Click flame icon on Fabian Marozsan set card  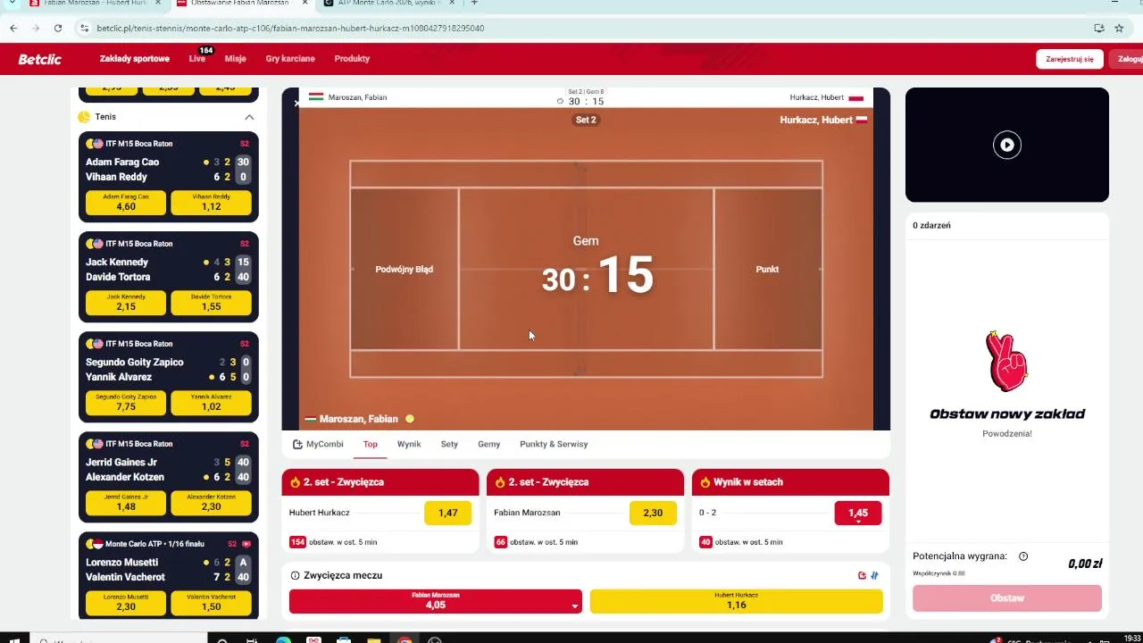pos(500,482)
